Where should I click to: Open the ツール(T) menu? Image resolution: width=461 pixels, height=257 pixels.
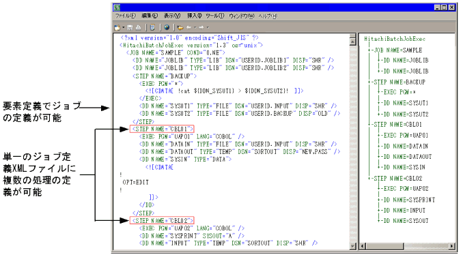pyautogui.click(x=214, y=16)
